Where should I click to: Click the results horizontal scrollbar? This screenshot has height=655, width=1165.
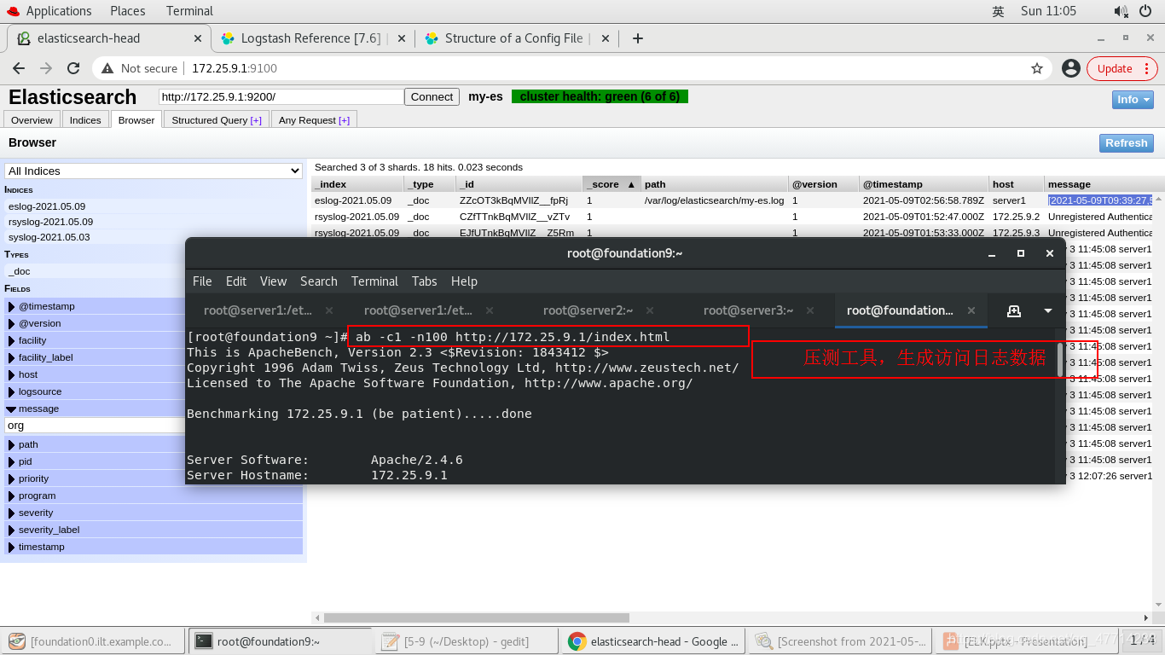[x=477, y=617]
